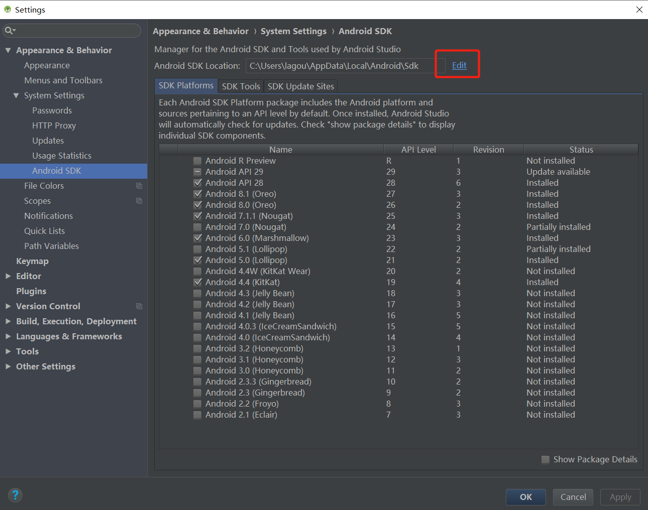Click the copy icon beside Scopes

point(139,201)
